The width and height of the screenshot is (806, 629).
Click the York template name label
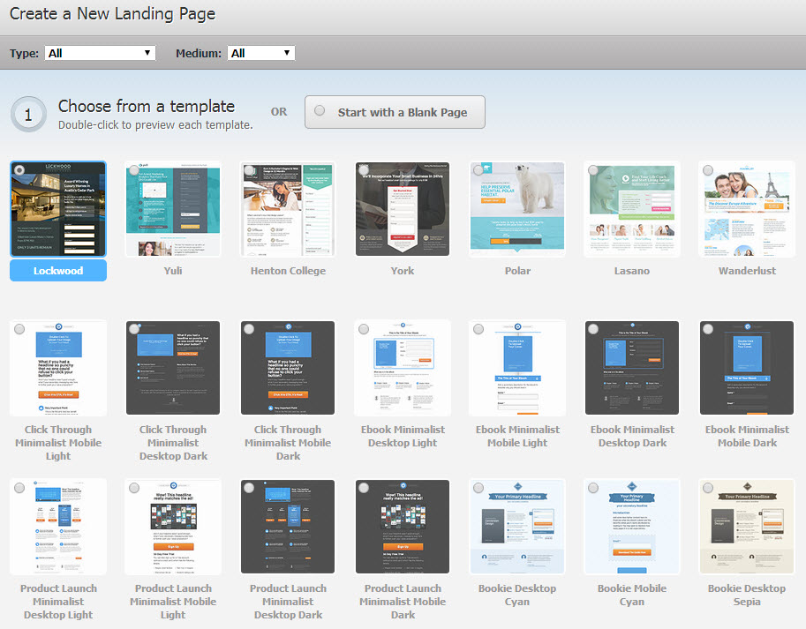point(403,271)
